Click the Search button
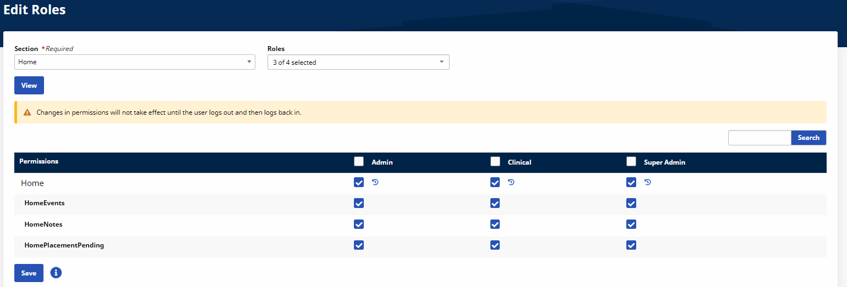The image size is (847, 287). pyautogui.click(x=808, y=138)
